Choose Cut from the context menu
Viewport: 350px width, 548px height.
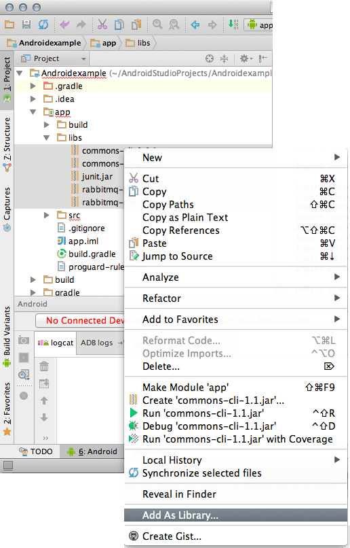coord(235,179)
